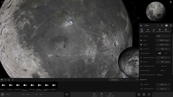Click the surface gravity value 1.62
The height and width of the screenshot is (97, 173).
coord(162,66)
